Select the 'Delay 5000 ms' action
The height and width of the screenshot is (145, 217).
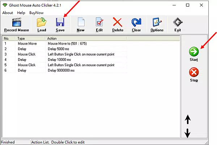[58, 49]
